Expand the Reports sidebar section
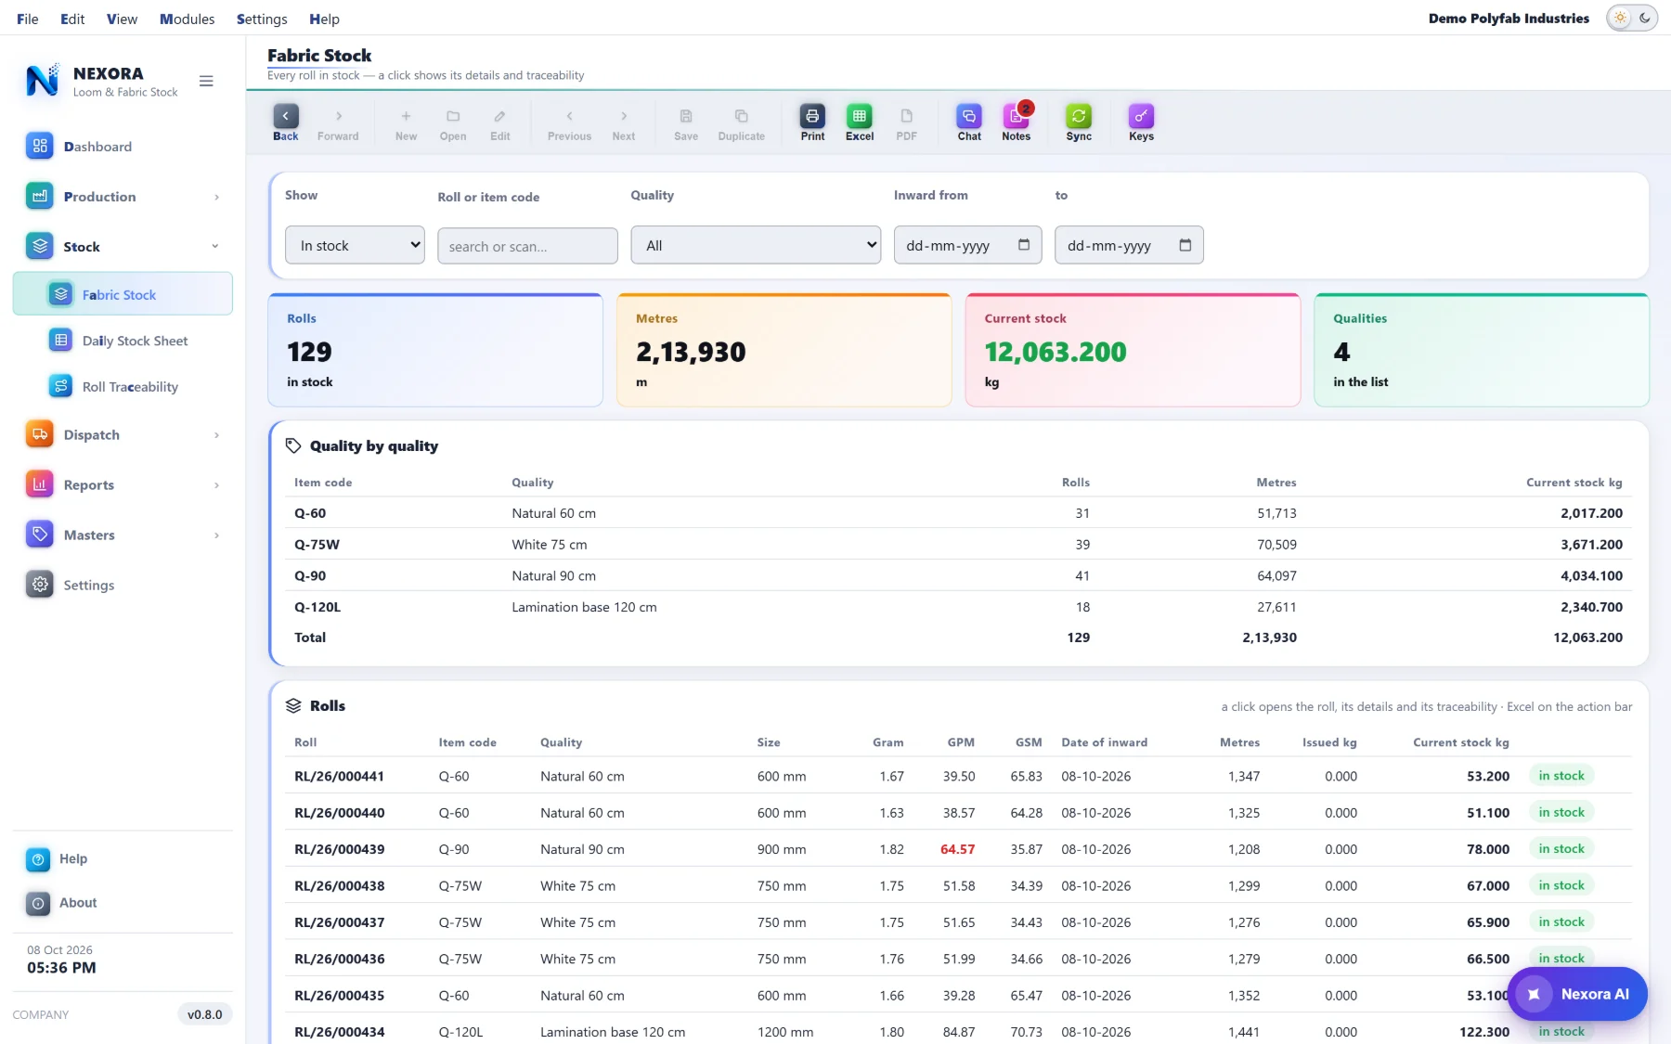 point(123,485)
